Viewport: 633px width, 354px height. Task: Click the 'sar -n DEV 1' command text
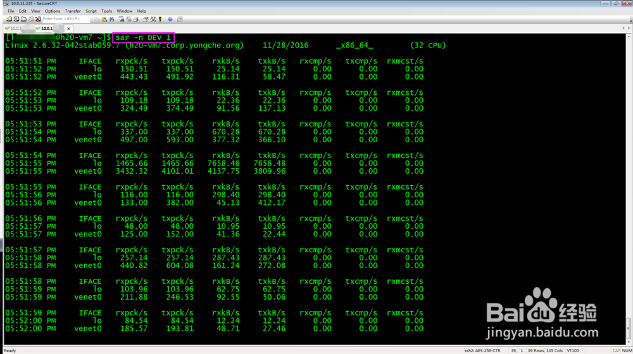[x=143, y=37]
